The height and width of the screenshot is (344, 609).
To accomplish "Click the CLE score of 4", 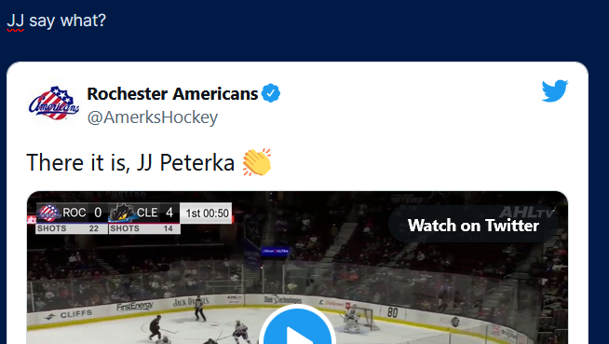I will click(x=169, y=213).
